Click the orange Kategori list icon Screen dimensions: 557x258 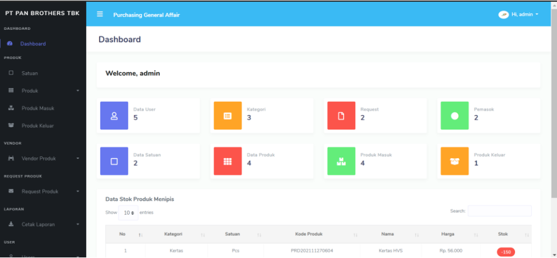[x=227, y=116]
